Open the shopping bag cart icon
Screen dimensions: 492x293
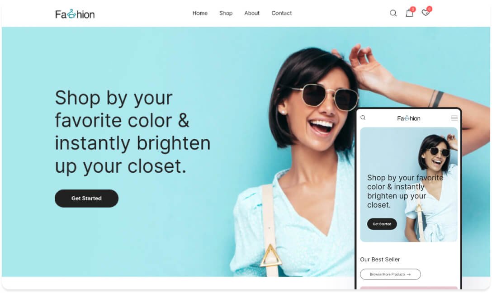(x=409, y=13)
